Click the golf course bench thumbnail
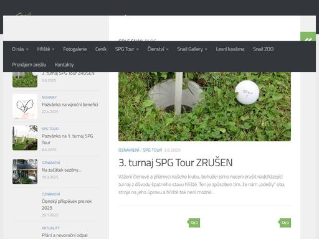 coord(25,138)
